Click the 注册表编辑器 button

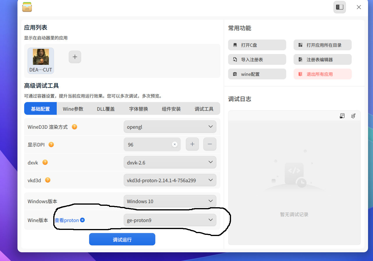coord(323,60)
